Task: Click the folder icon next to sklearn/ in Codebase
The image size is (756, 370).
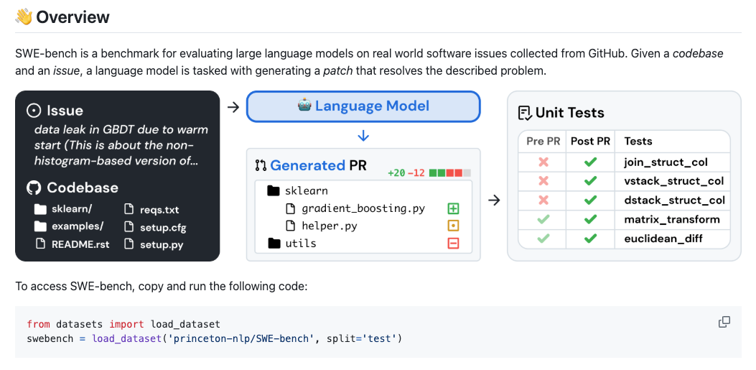Action: 40,209
